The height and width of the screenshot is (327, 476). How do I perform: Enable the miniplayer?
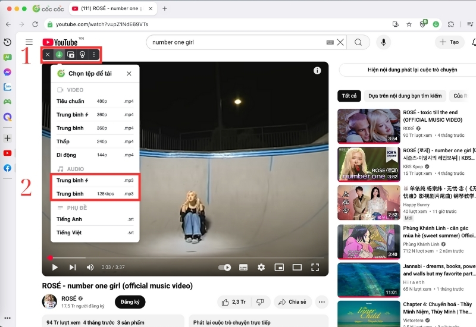279,267
